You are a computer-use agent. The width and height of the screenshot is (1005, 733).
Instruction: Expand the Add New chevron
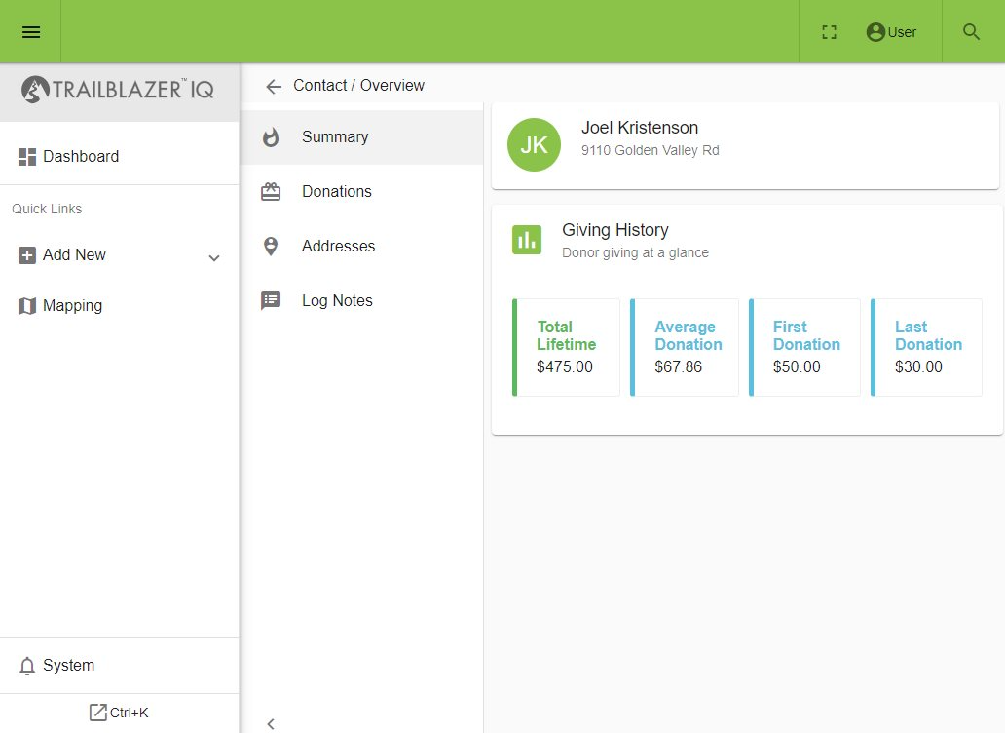pyautogui.click(x=214, y=257)
